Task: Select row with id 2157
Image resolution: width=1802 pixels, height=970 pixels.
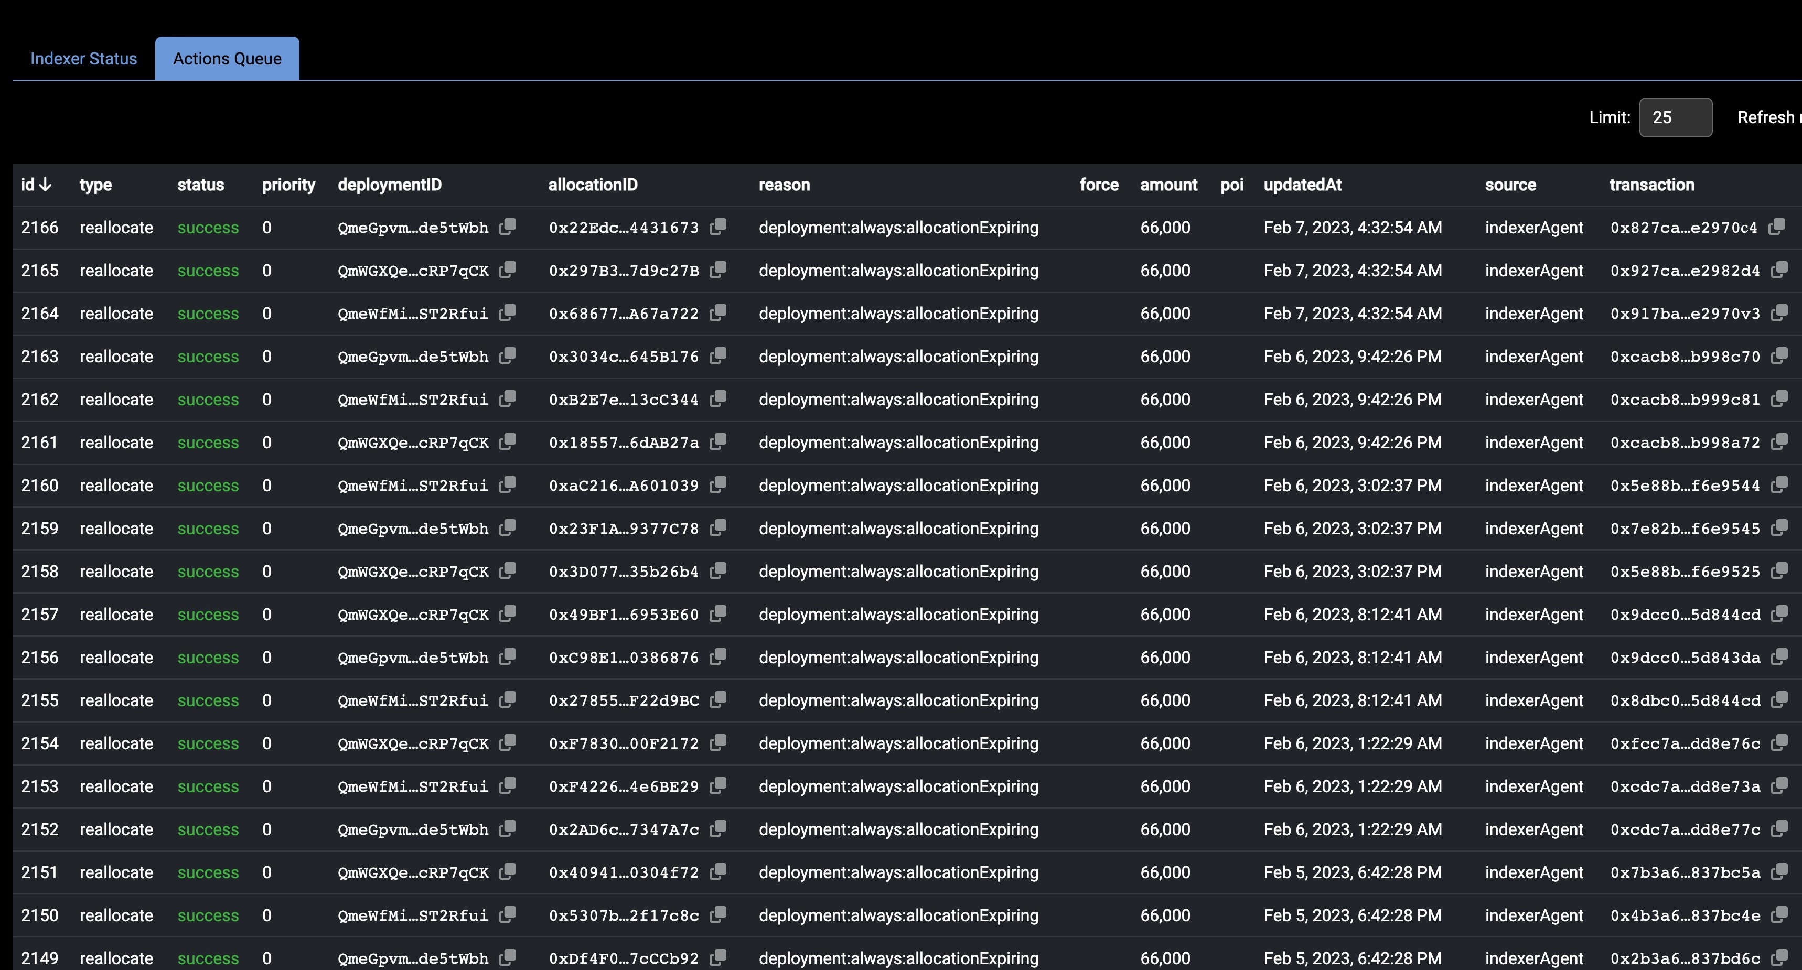Action: (x=39, y=614)
